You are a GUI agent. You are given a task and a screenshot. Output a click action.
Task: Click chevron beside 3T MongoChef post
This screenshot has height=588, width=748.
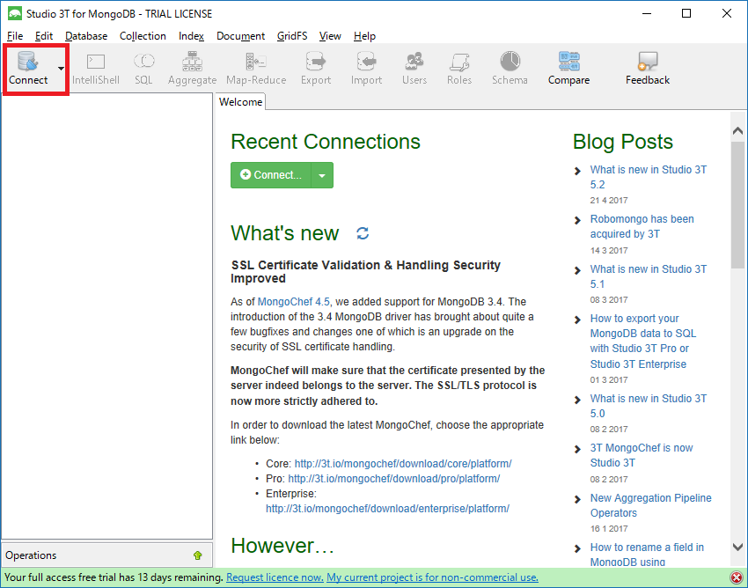pos(577,449)
